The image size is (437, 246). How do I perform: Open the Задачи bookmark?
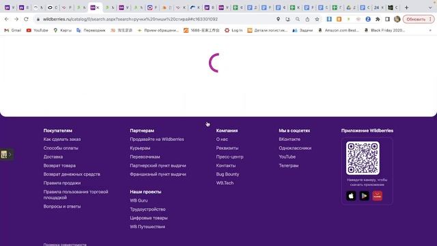coord(302,30)
